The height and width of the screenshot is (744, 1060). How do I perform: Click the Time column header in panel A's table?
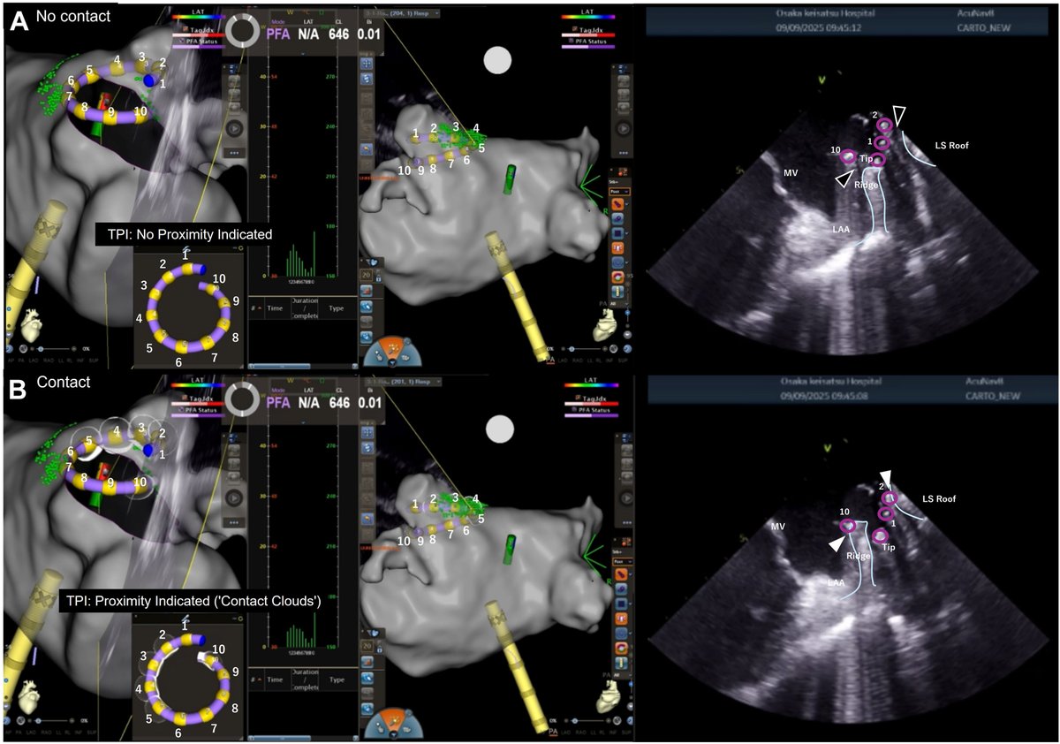click(275, 309)
